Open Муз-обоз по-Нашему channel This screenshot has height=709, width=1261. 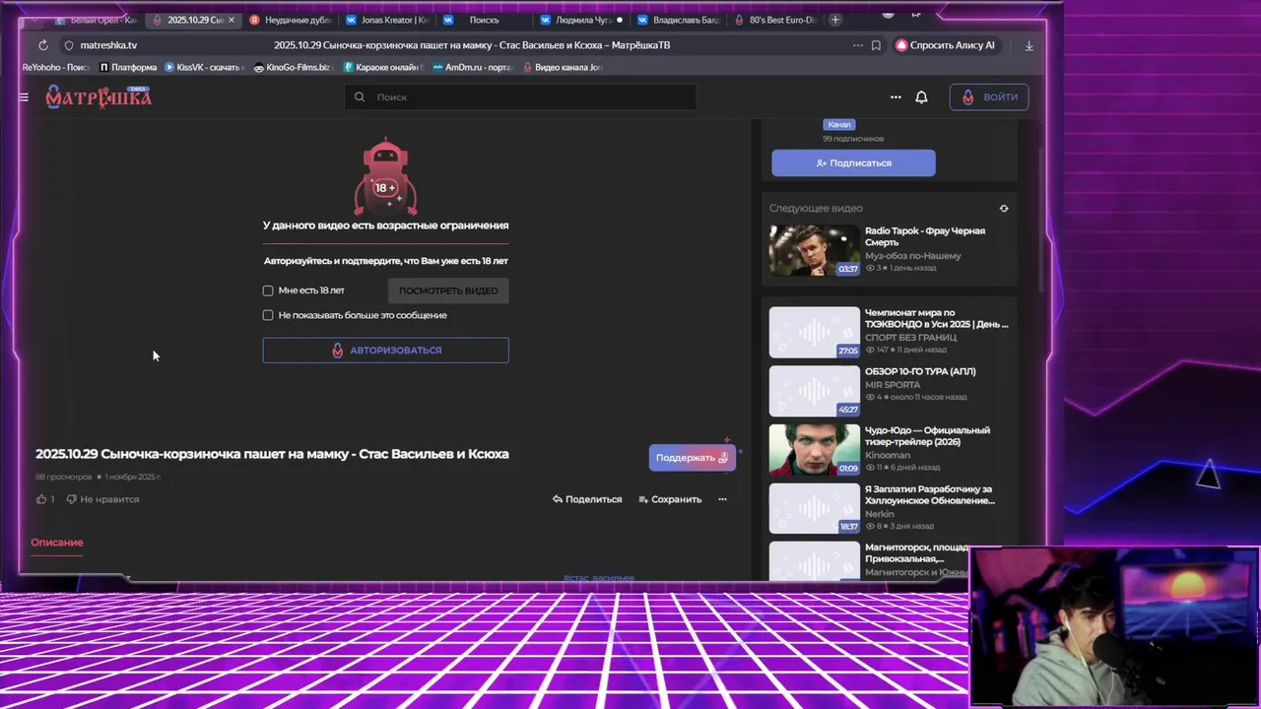click(x=913, y=256)
